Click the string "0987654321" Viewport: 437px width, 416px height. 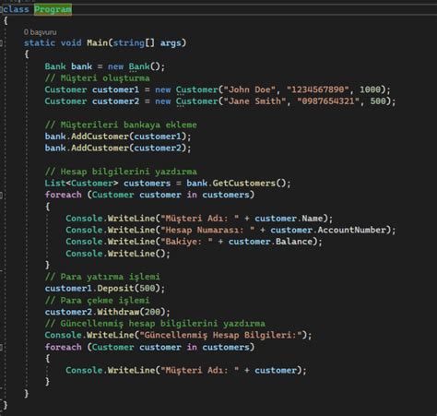pos(328,101)
